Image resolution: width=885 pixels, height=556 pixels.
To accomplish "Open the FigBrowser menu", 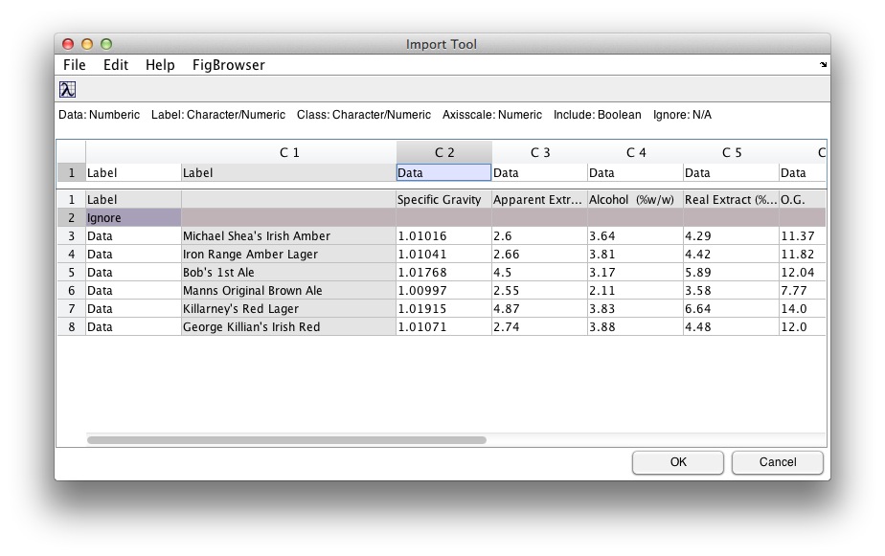I will point(228,65).
